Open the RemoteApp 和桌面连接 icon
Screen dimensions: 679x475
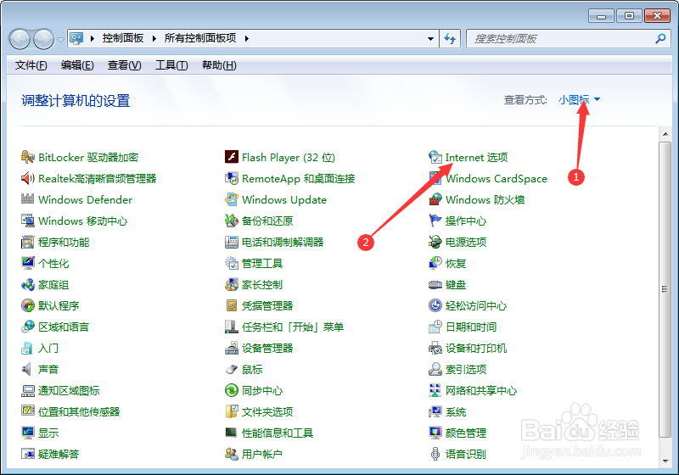[232, 178]
